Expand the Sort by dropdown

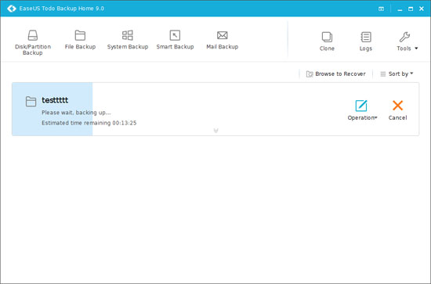click(397, 74)
